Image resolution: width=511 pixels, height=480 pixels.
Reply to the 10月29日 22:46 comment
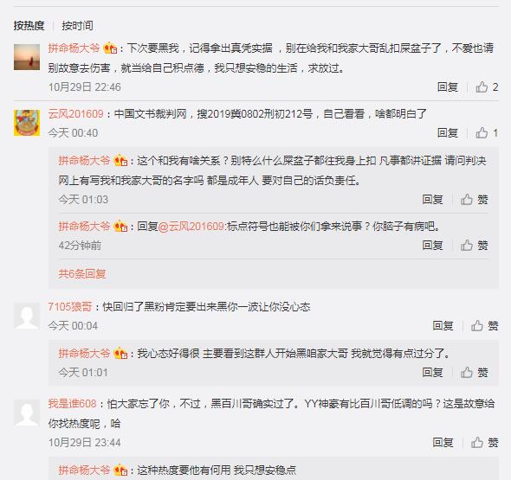(x=448, y=87)
